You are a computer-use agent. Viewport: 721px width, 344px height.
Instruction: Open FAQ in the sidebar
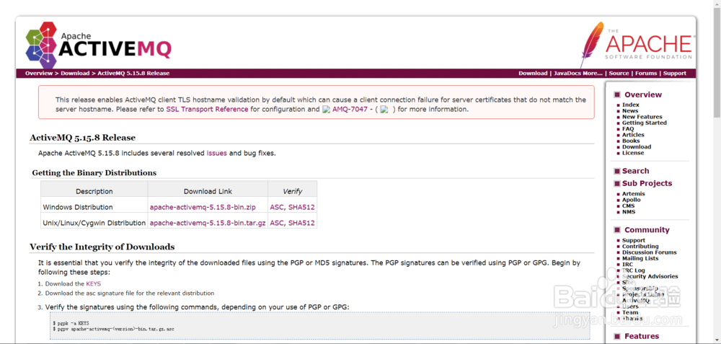click(628, 129)
